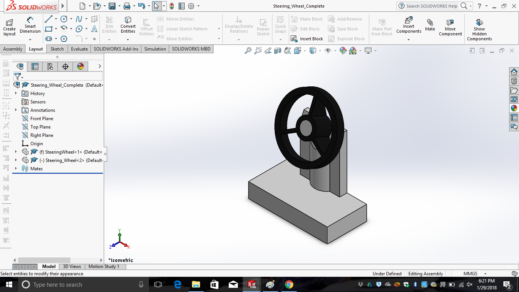Click the Zoom to Area tool
The image size is (519, 292).
[258, 51]
